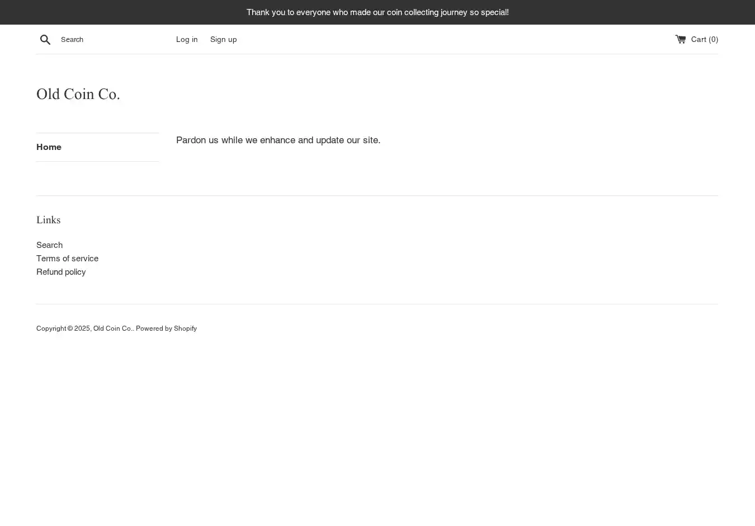Open the Log in page

click(x=187, y=39)
